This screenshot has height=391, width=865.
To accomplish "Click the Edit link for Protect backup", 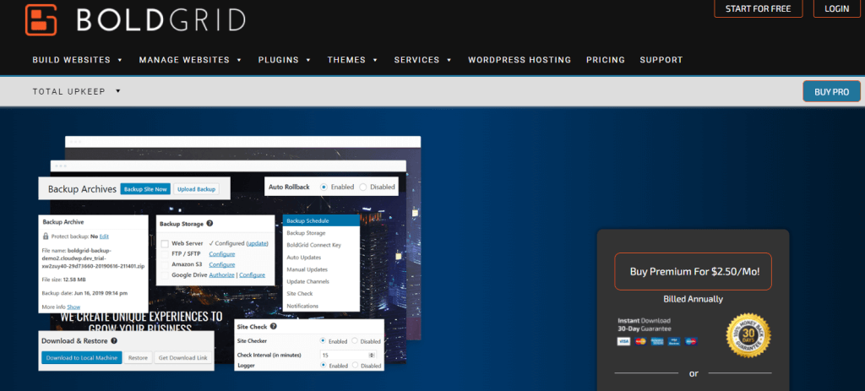I will tap(104, 236).
